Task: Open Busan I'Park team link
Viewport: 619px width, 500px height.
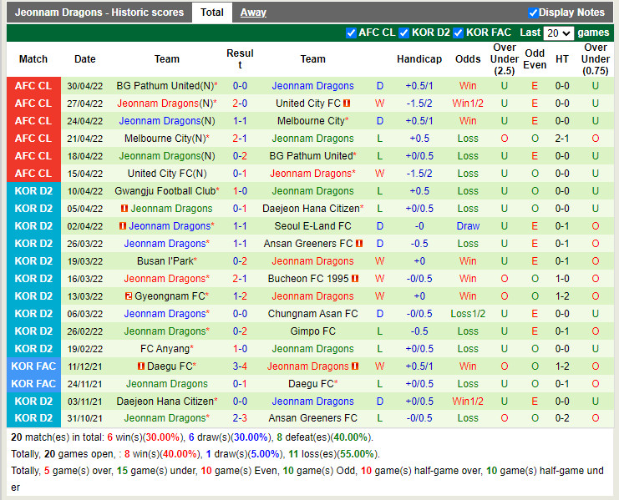Action: point(165,261)
